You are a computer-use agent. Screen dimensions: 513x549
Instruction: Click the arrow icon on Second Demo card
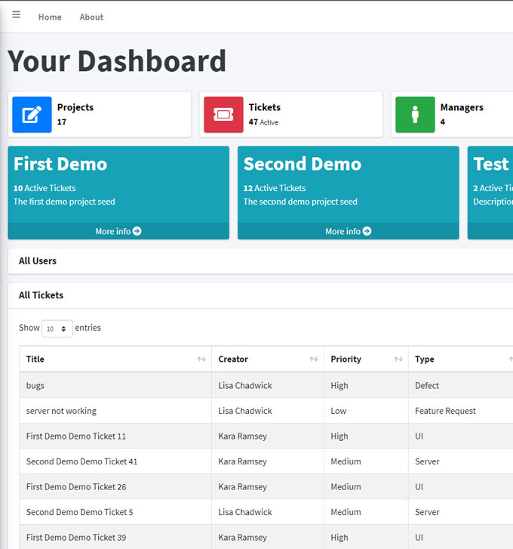(x=367, y=231)
